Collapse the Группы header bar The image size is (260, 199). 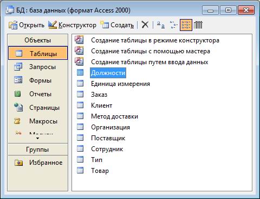[x=38, y=150]
